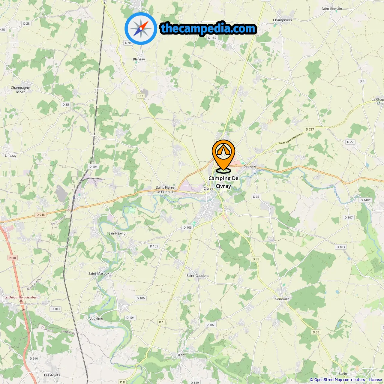Click the Saint-Gaudent village label

click(x=198, y=276)
